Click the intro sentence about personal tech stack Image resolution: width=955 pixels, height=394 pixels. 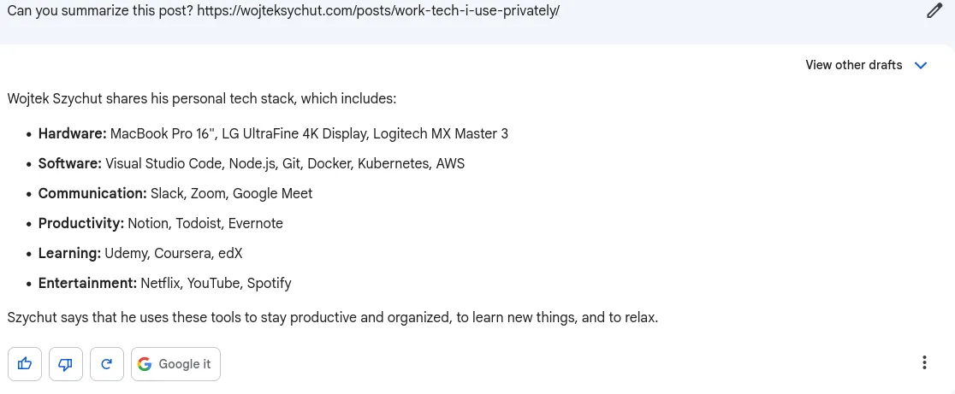coord(202,98)
